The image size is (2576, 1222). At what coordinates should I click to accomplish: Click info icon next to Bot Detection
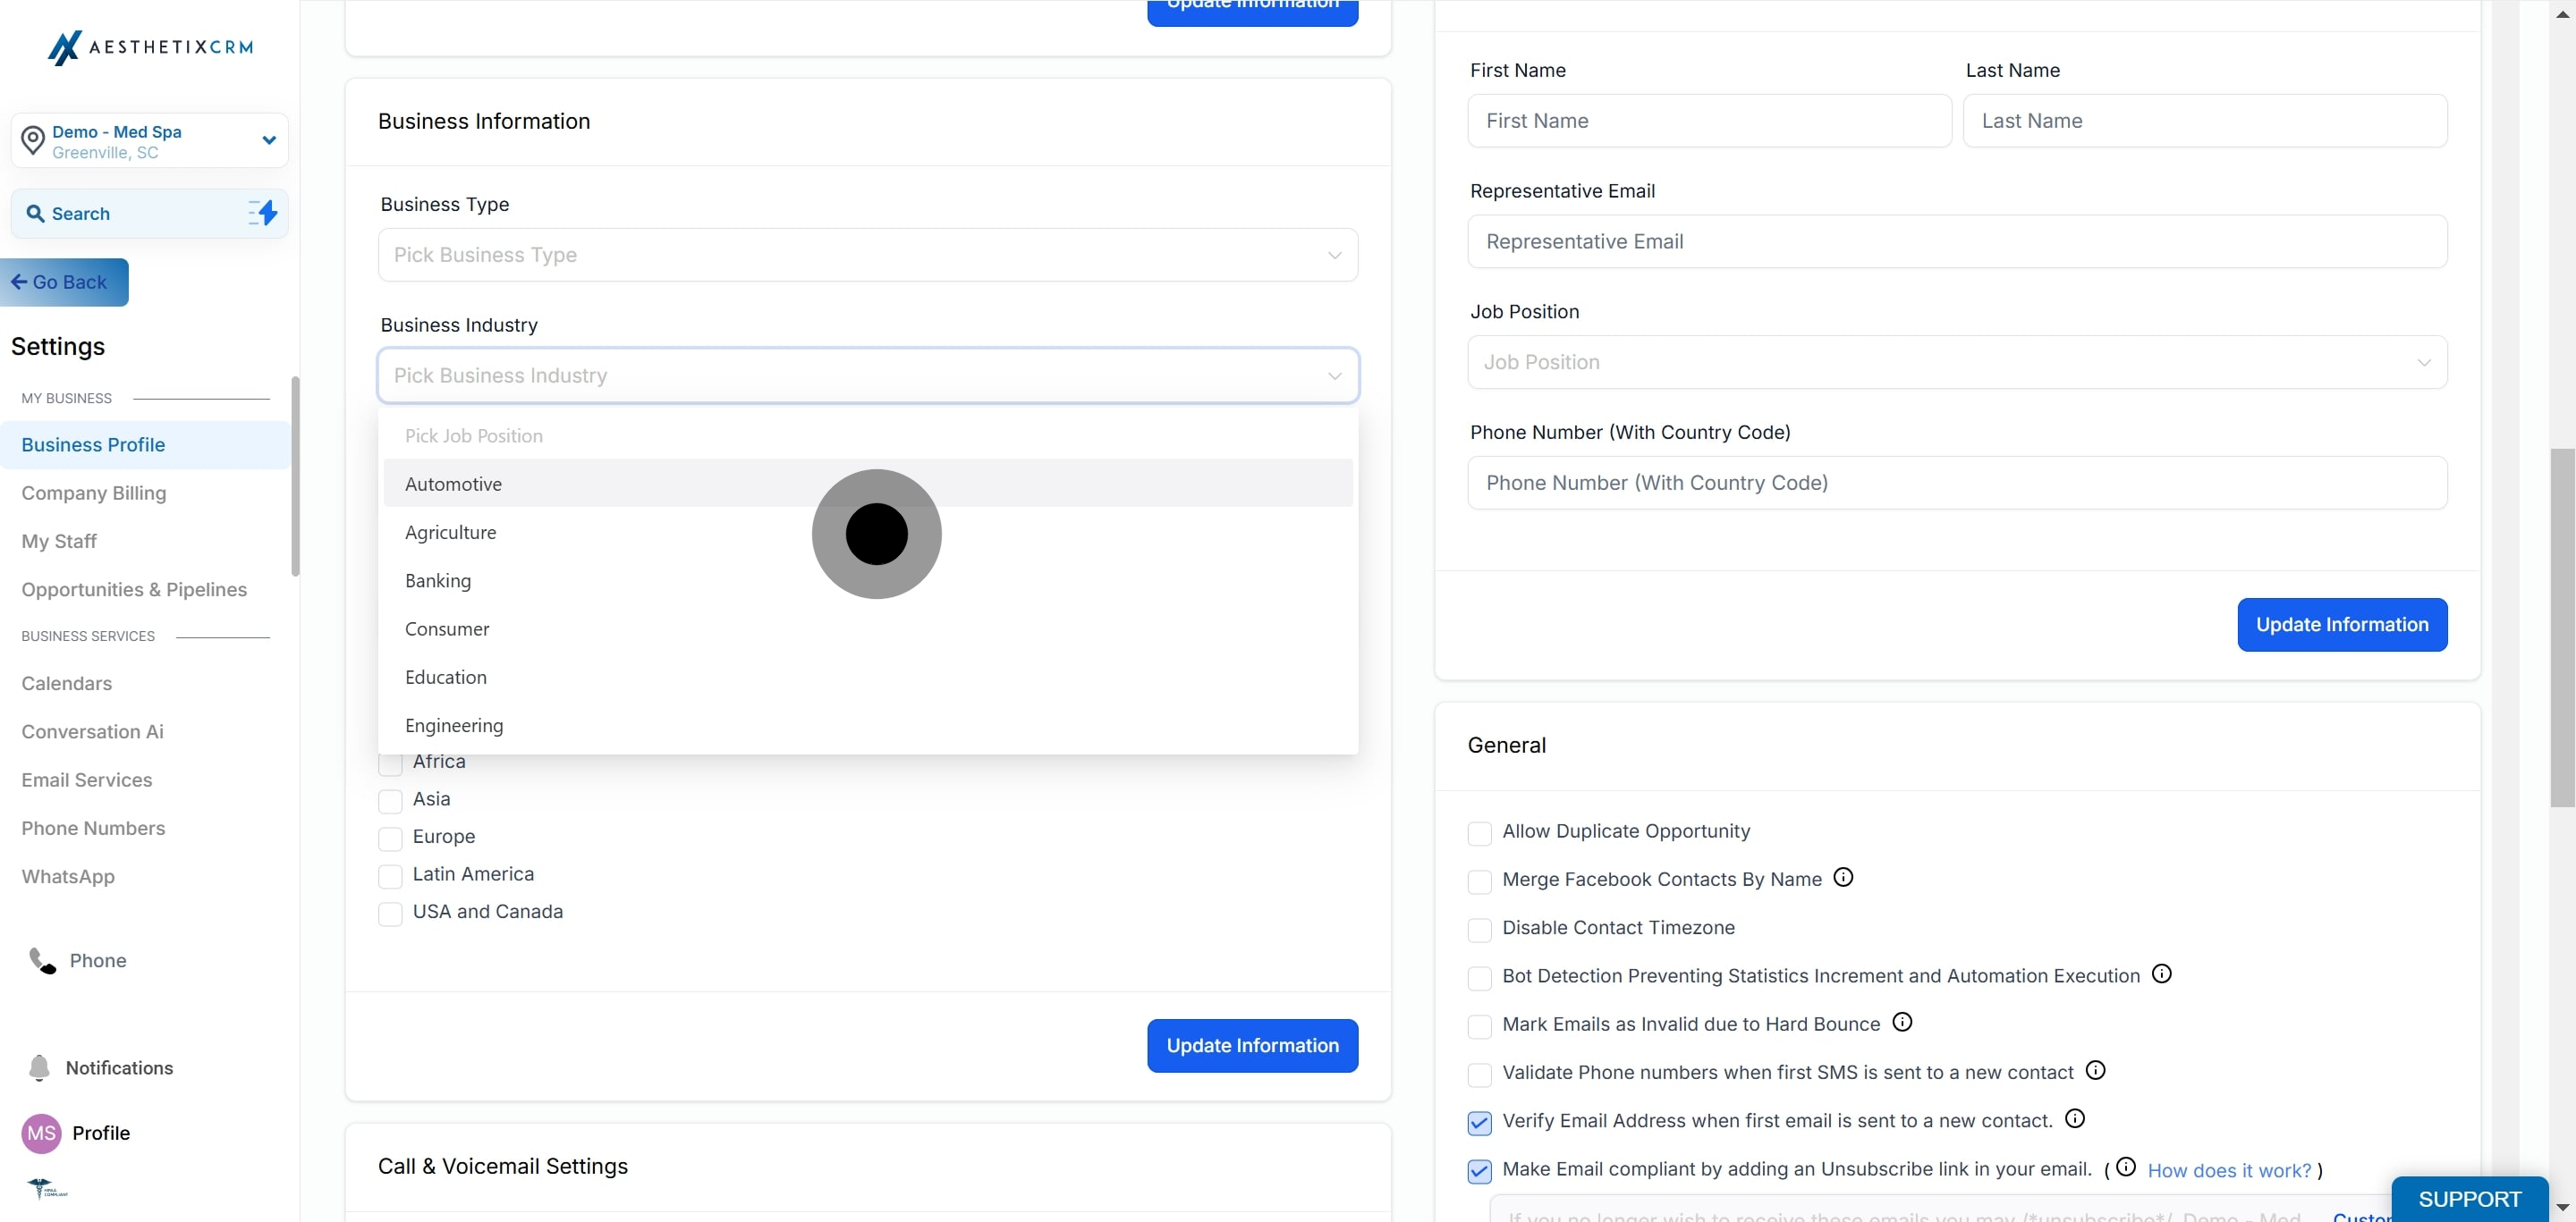point(2161,974)
